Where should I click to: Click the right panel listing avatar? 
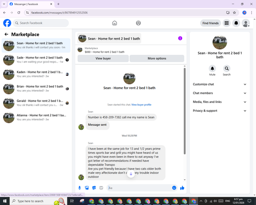pyautogui.click(x=220, y=43)
